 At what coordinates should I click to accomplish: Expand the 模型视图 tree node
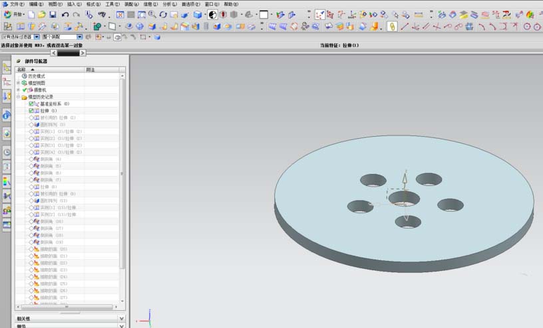click(x=19, y=83)
